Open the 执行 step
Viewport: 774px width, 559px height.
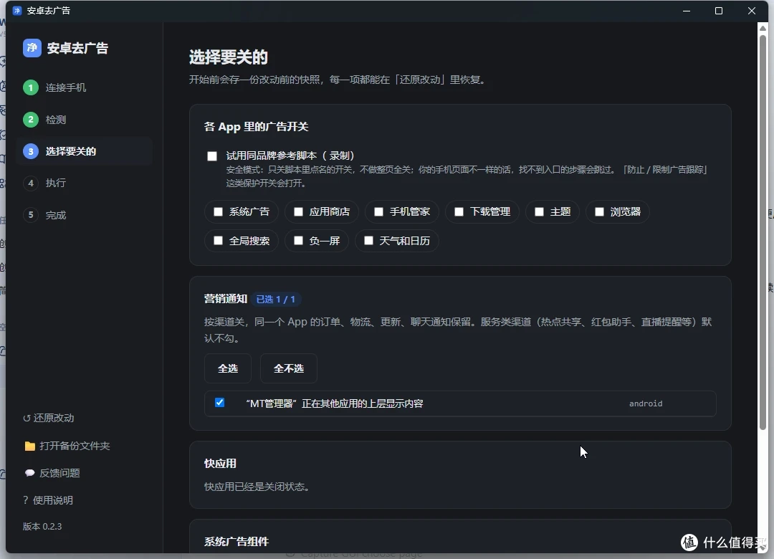click(x=56, y=183)
